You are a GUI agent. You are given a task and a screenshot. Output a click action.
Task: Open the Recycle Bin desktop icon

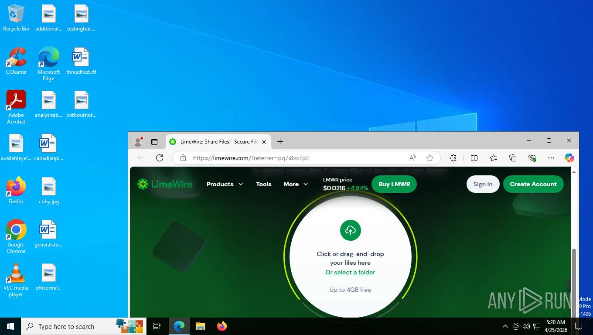click(x=16, y=18)
